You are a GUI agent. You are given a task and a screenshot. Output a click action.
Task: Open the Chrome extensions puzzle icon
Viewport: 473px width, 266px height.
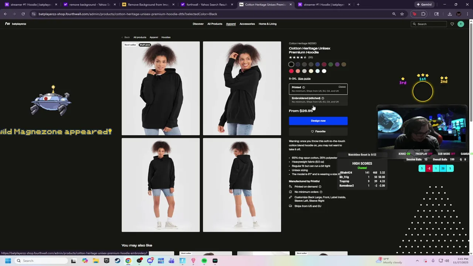tap(423, 14)
